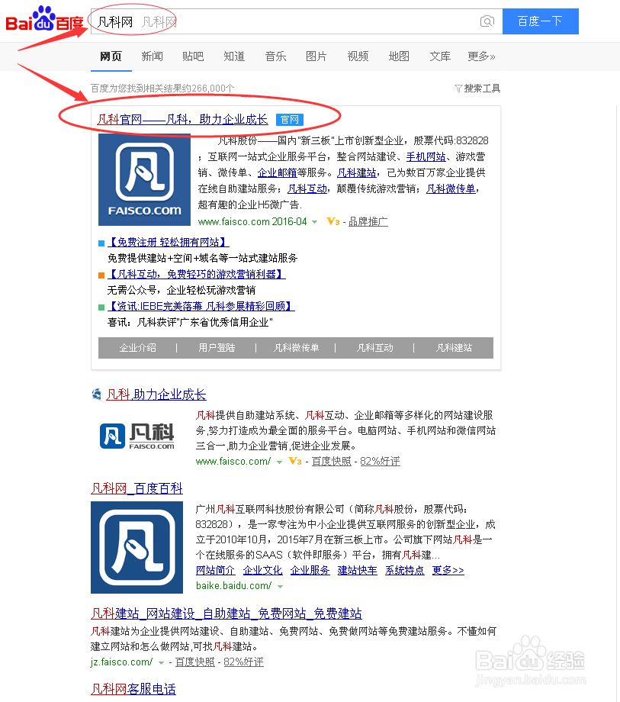This screenshot has height=702, width=620.
Task: Open the 文库 tab
Action: click(x=440, y=56)
